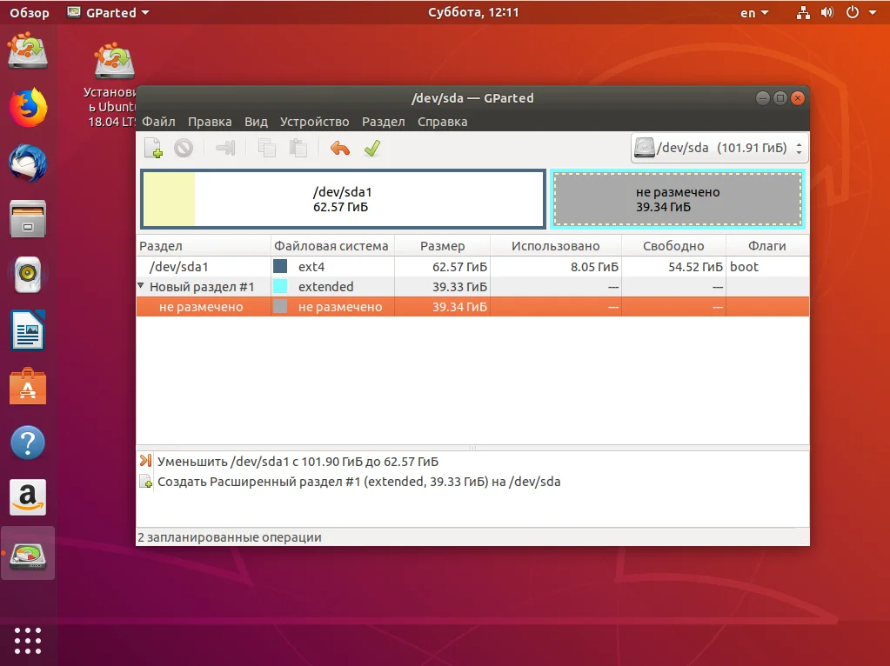Select the /dev/sda1 partition row
The width and height of the screenshot is (890, 666).
472,267
